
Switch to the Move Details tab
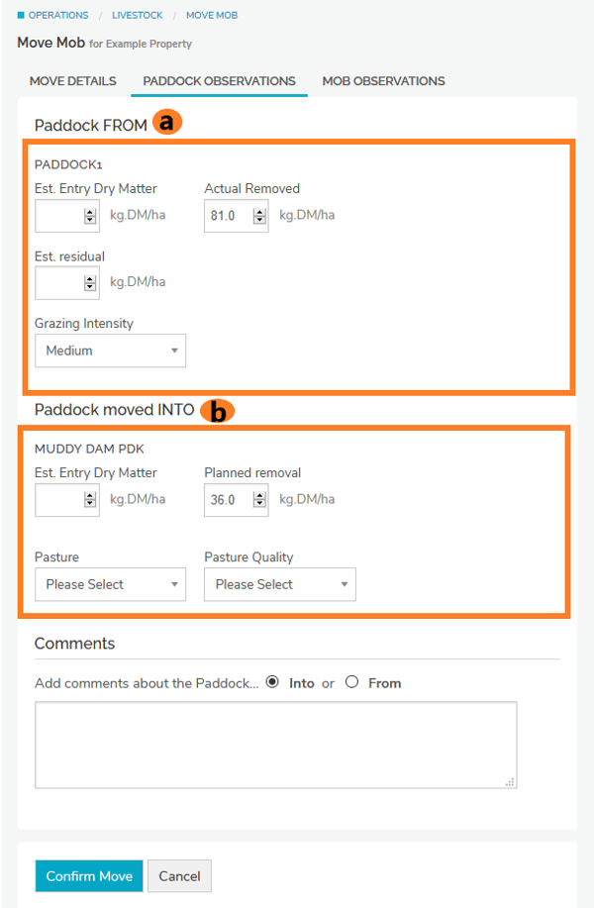pos(72,81)
